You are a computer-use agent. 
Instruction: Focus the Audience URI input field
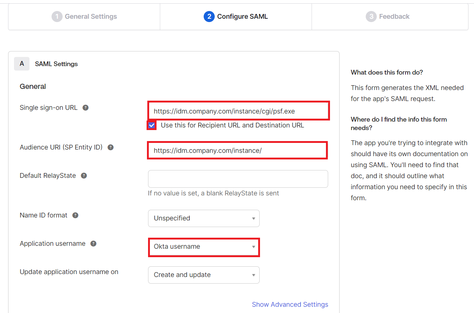coord(237,151)
